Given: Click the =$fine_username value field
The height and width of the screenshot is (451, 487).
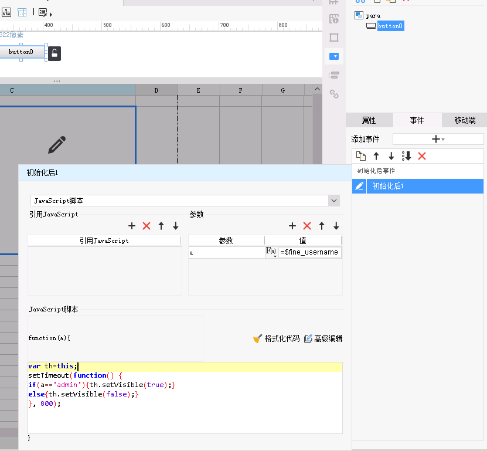Looking at the screenshot, I should pos(309,252).
